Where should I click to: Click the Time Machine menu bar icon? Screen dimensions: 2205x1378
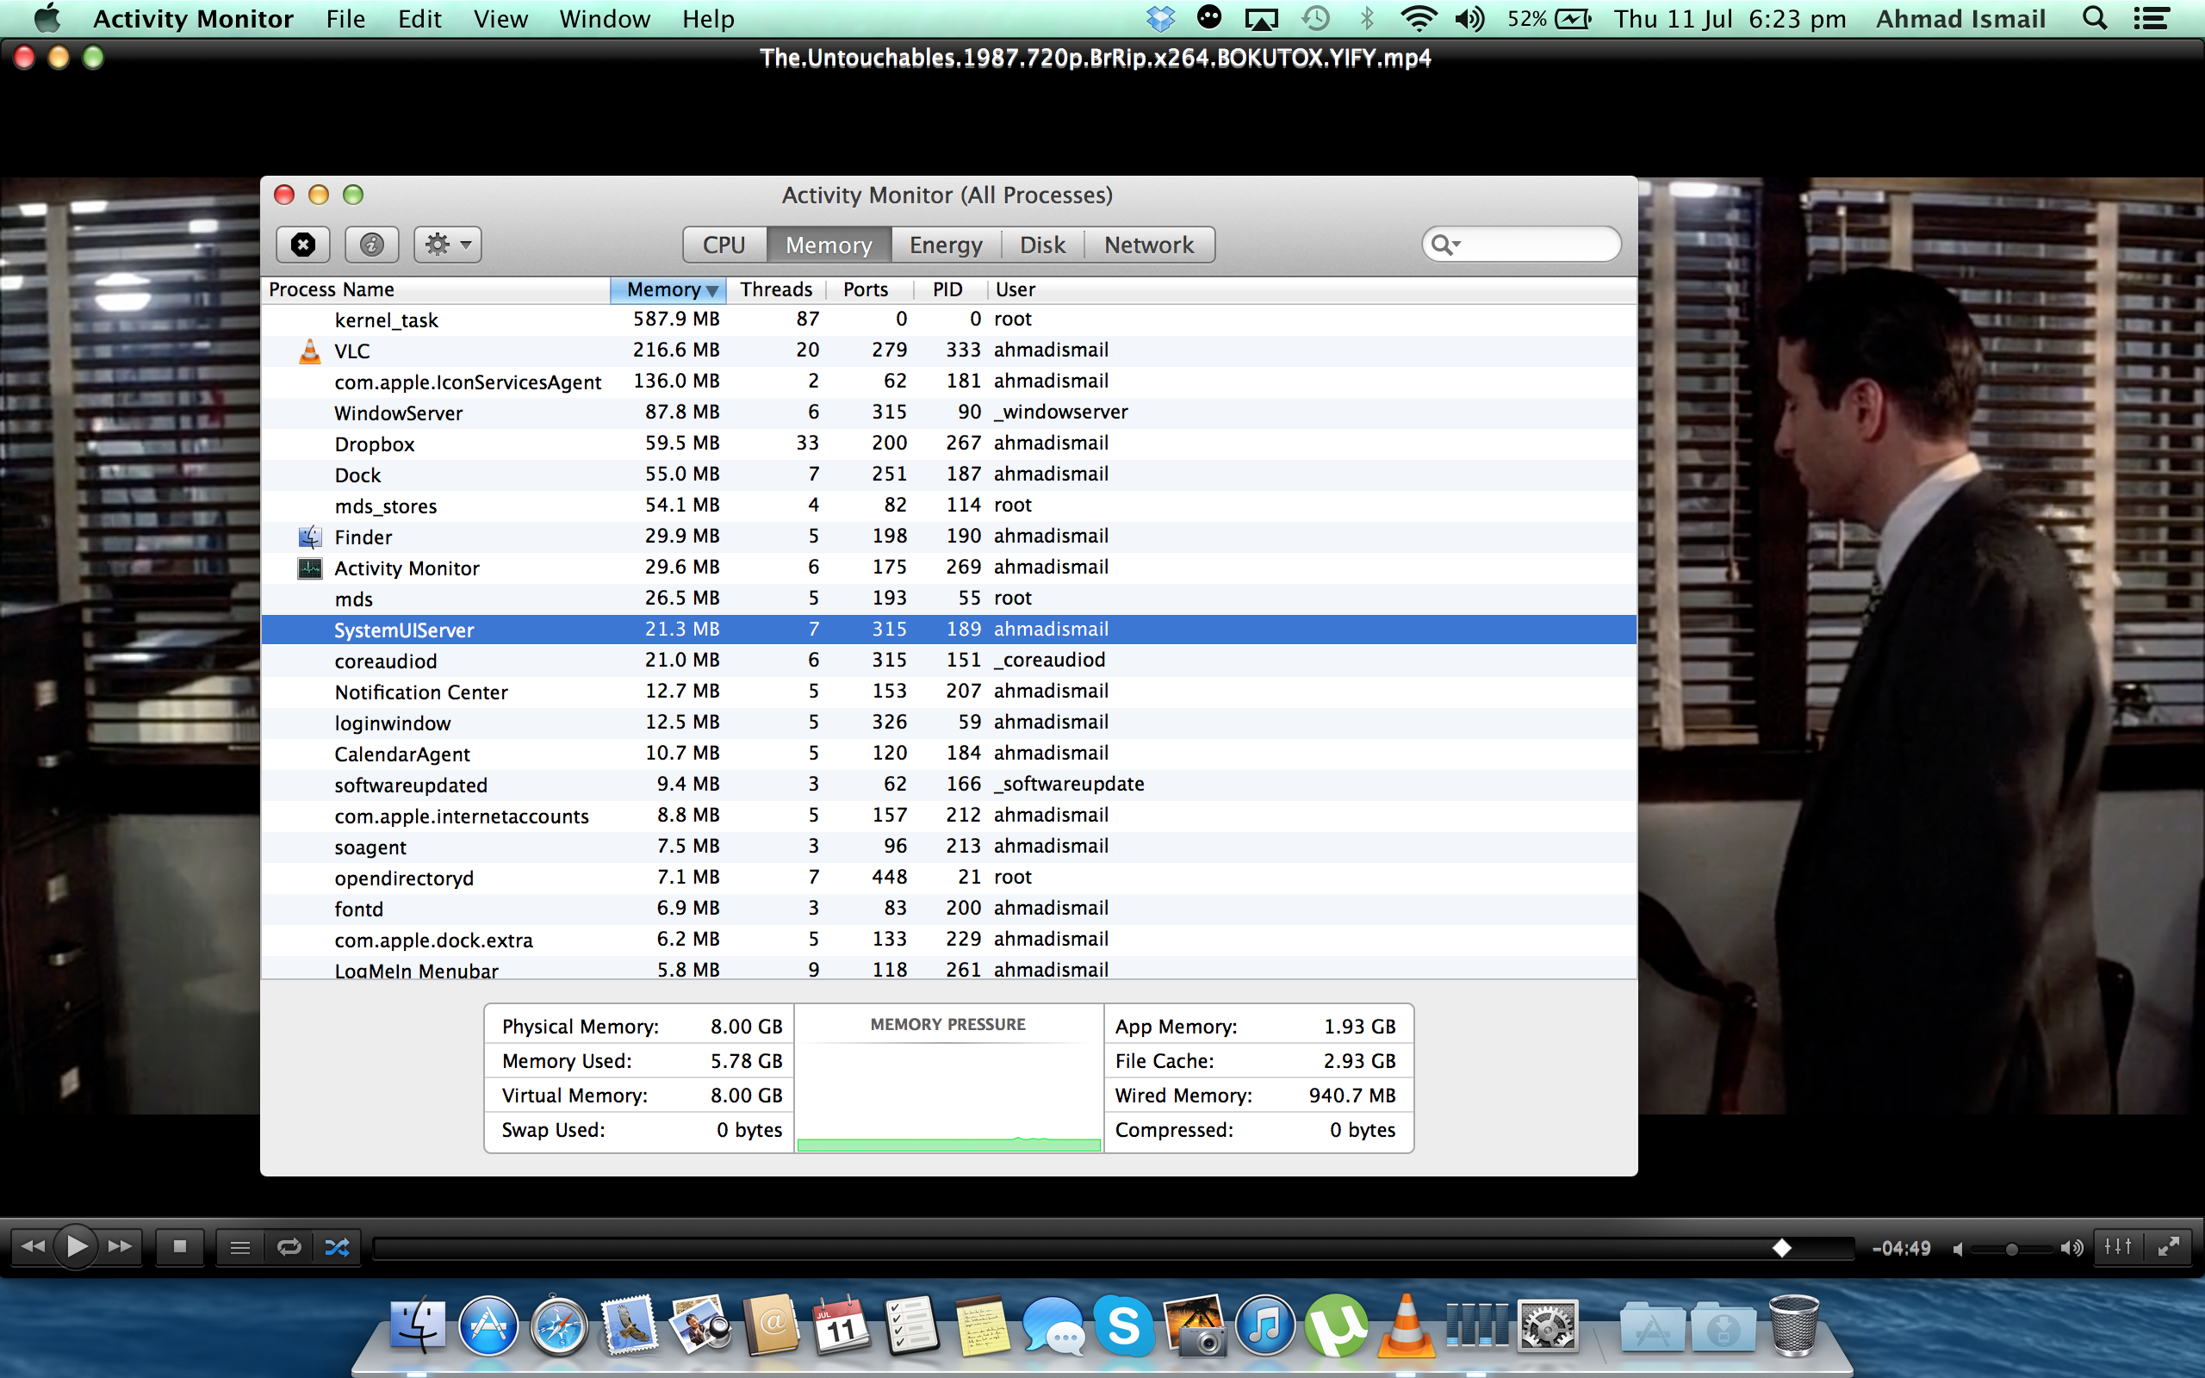[x=1316, y=18]
